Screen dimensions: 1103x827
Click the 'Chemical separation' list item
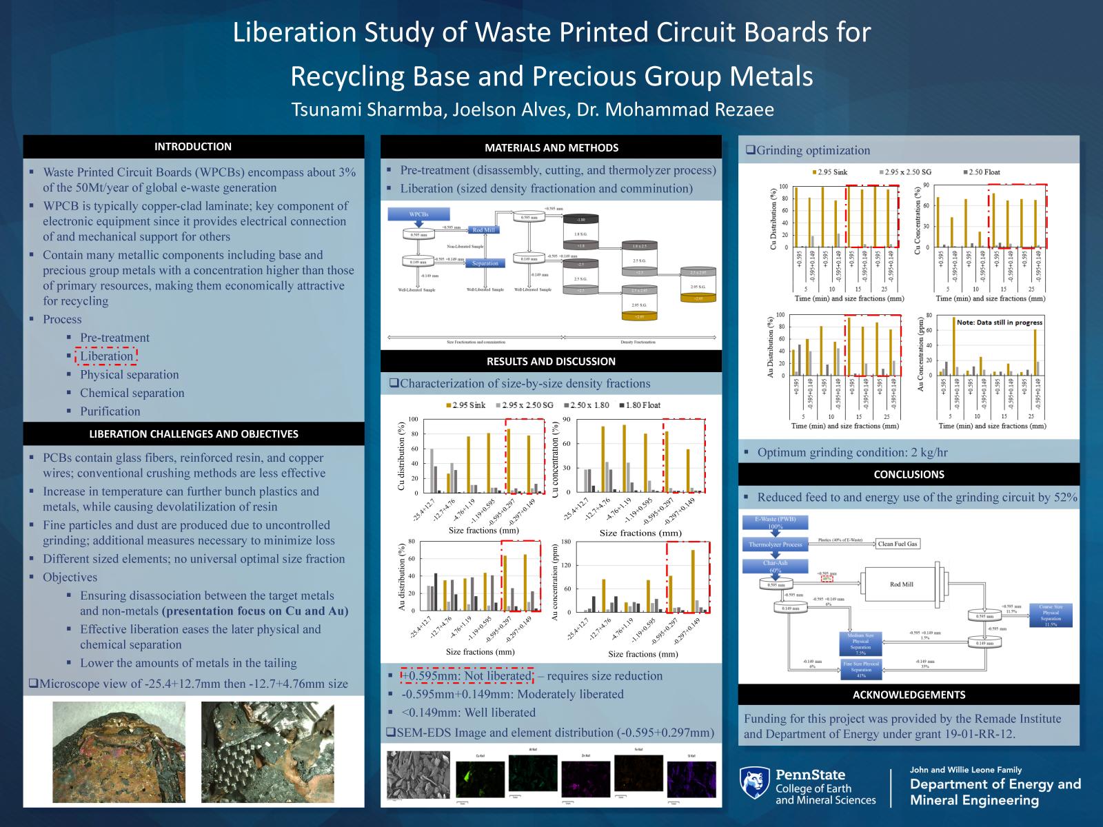(x=132, y=393)
